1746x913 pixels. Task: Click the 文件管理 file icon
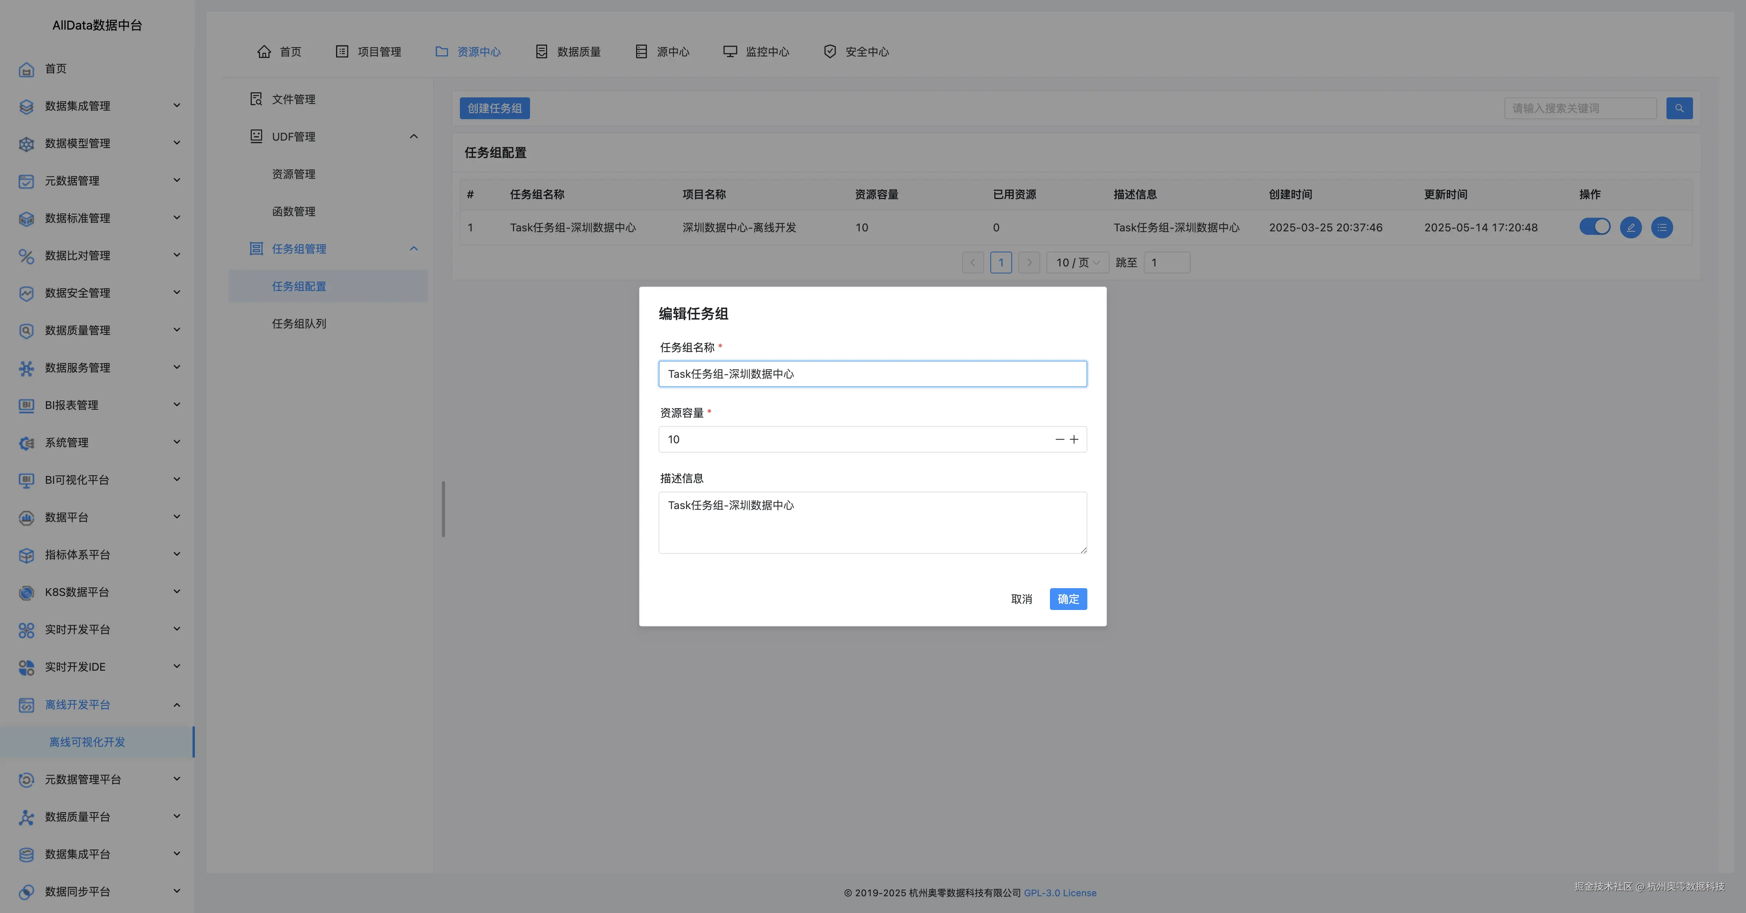pyautogui.click(x=256, y=99)
